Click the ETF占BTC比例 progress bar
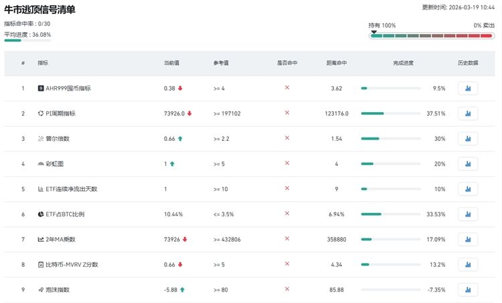502x303 pixels. pyautogui.click(x=391, y=214)
